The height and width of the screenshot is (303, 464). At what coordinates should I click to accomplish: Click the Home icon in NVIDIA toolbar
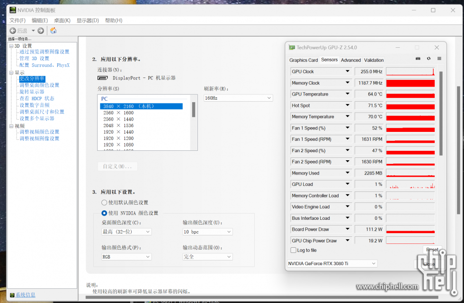53,30
